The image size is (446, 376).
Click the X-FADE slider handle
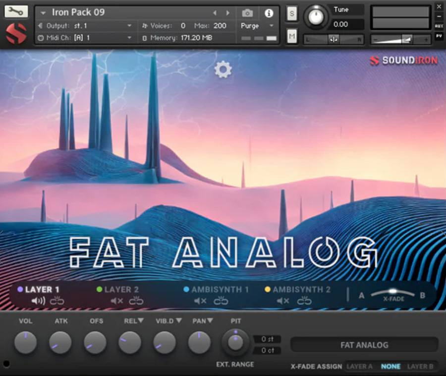pyautogui.click(x=393, y=291)
